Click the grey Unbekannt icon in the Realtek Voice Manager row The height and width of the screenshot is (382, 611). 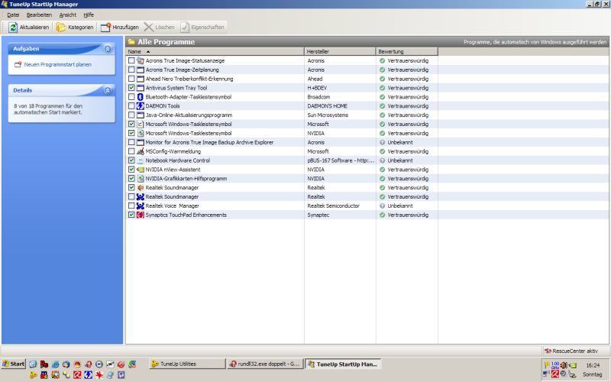point(383,206)
